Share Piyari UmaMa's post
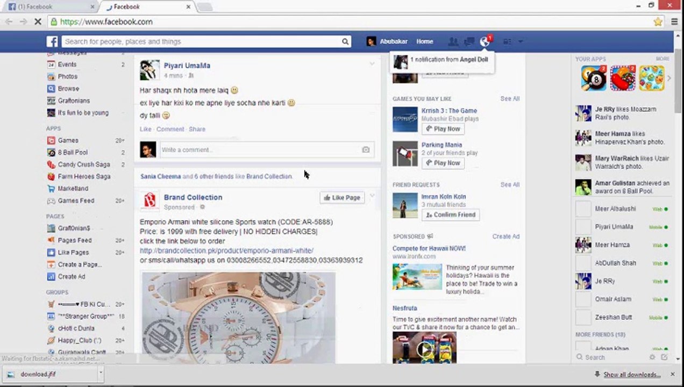The height and width of the screenshot is (387, 684). 197,129
